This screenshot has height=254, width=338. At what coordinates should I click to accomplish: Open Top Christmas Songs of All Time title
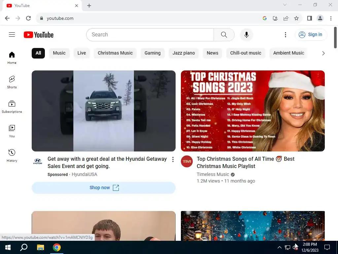tap(246, 162)
